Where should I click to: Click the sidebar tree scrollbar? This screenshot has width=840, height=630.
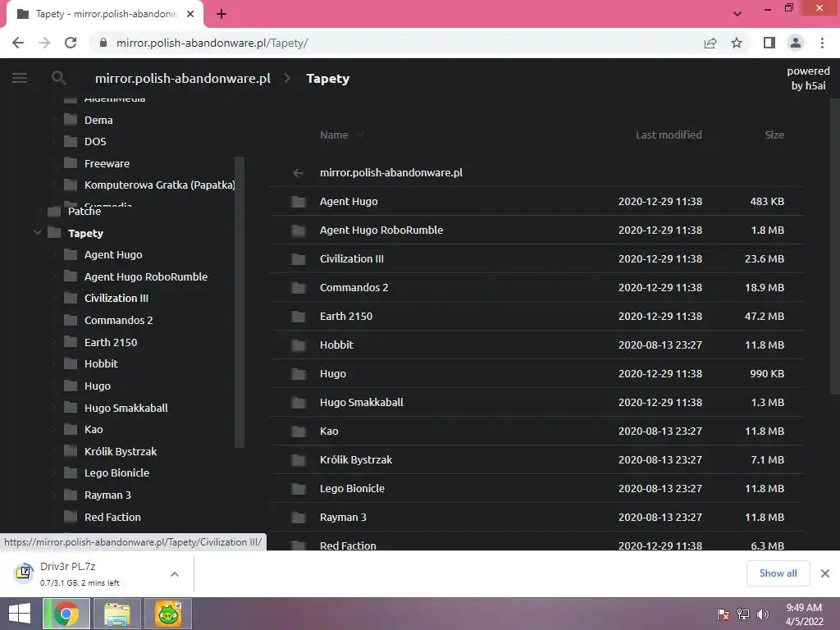240,303
